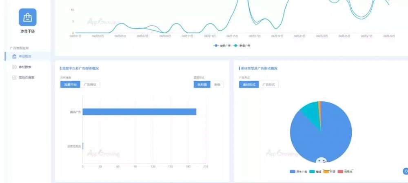
Task: Click the 素材搜索 sidebar icon
Action: (14, 67)
